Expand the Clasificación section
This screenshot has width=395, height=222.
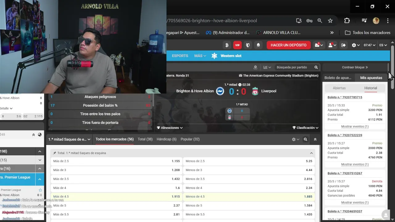(305, 128)
